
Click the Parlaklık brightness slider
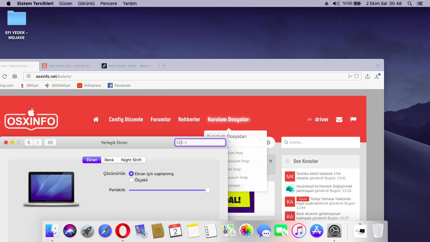(168, 190)
